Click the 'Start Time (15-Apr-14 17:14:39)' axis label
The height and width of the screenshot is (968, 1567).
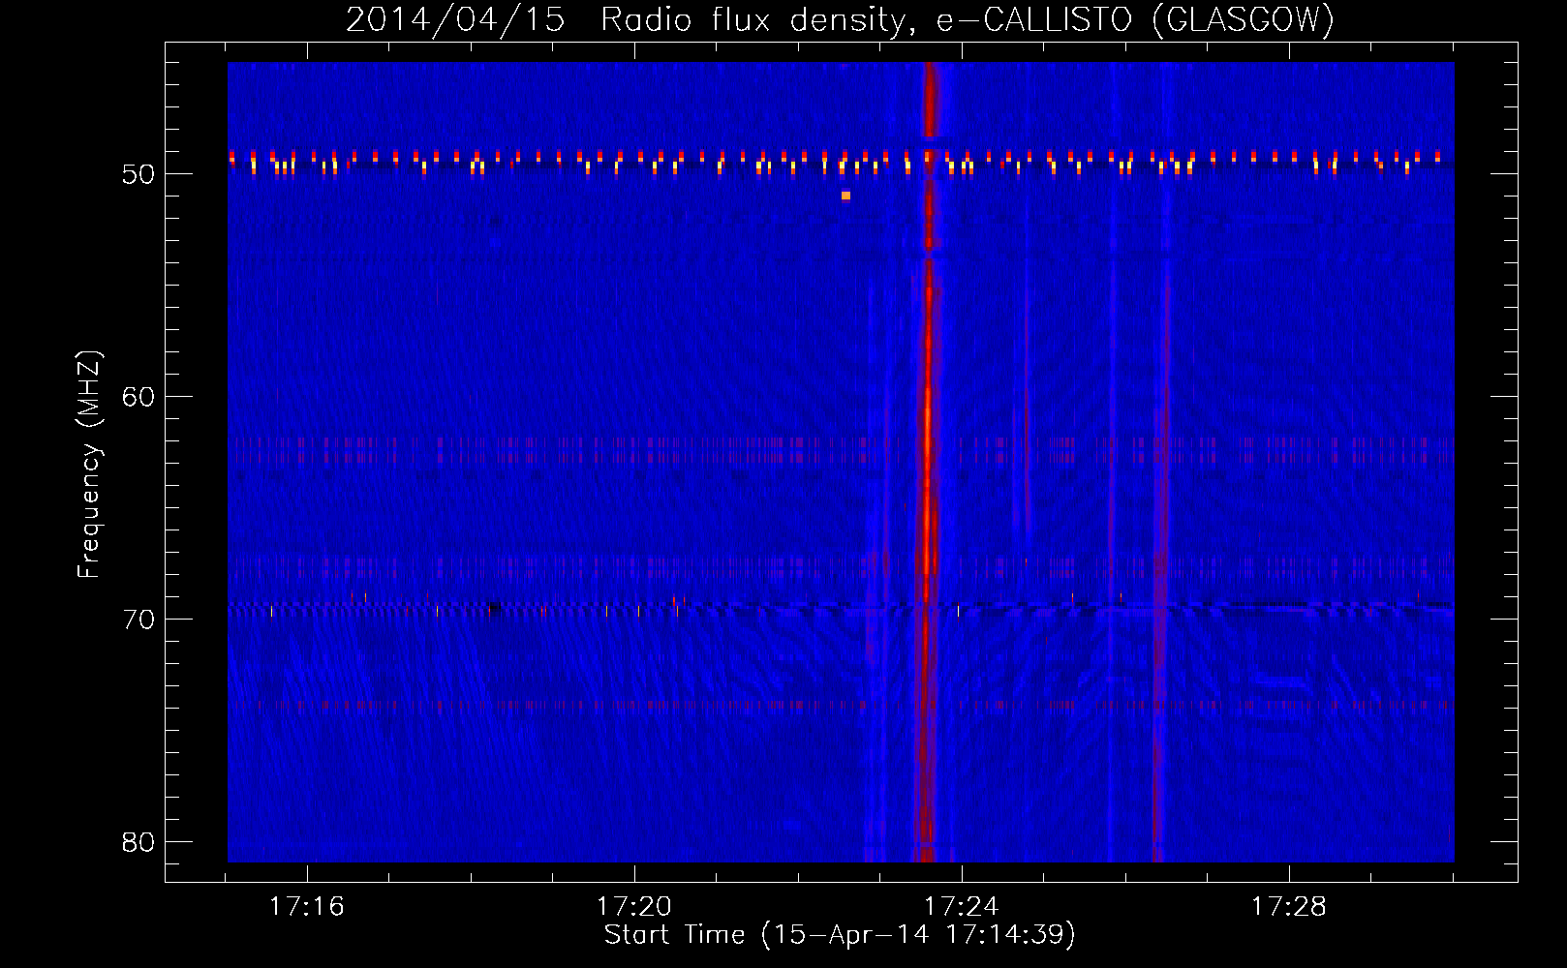(x=840, y=935)
